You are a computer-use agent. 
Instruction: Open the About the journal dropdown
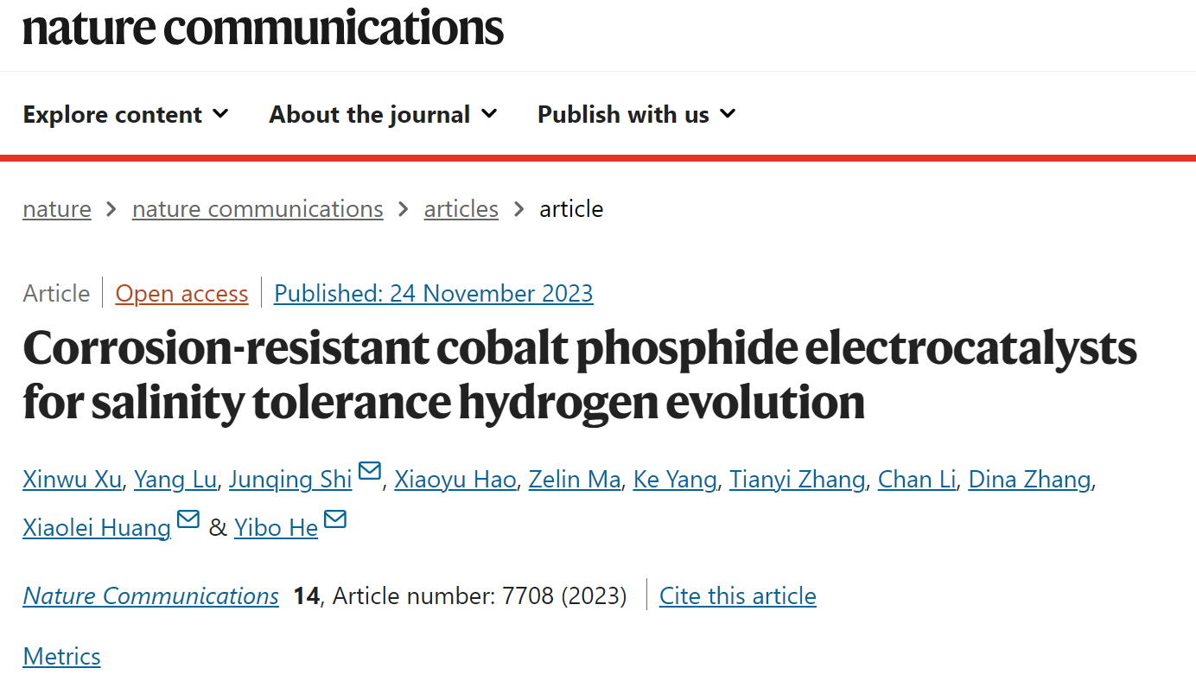coord(383,114)
